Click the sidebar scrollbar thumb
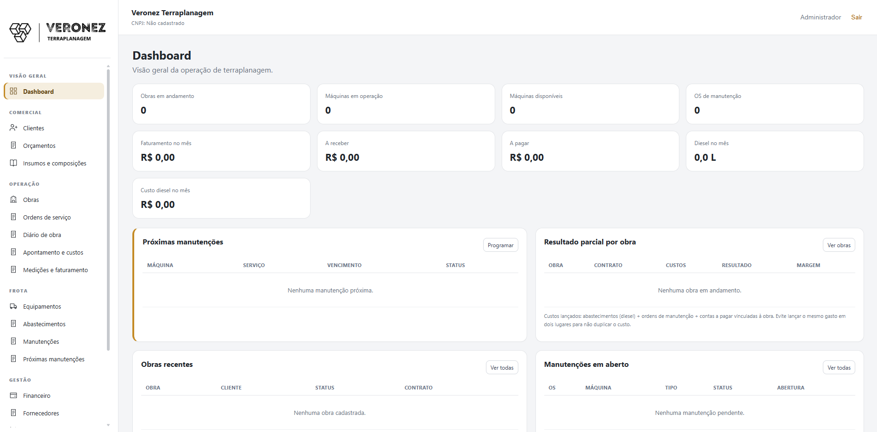This screenshot has height=432, width=877. click(108, 210)
